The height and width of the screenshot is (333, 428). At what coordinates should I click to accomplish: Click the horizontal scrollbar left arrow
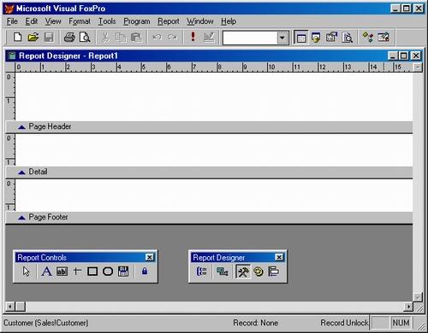pos(10,307)
